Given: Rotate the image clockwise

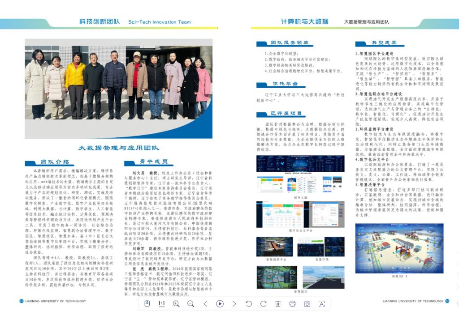Looking at the screenshot, I should (x=263, y=303).
